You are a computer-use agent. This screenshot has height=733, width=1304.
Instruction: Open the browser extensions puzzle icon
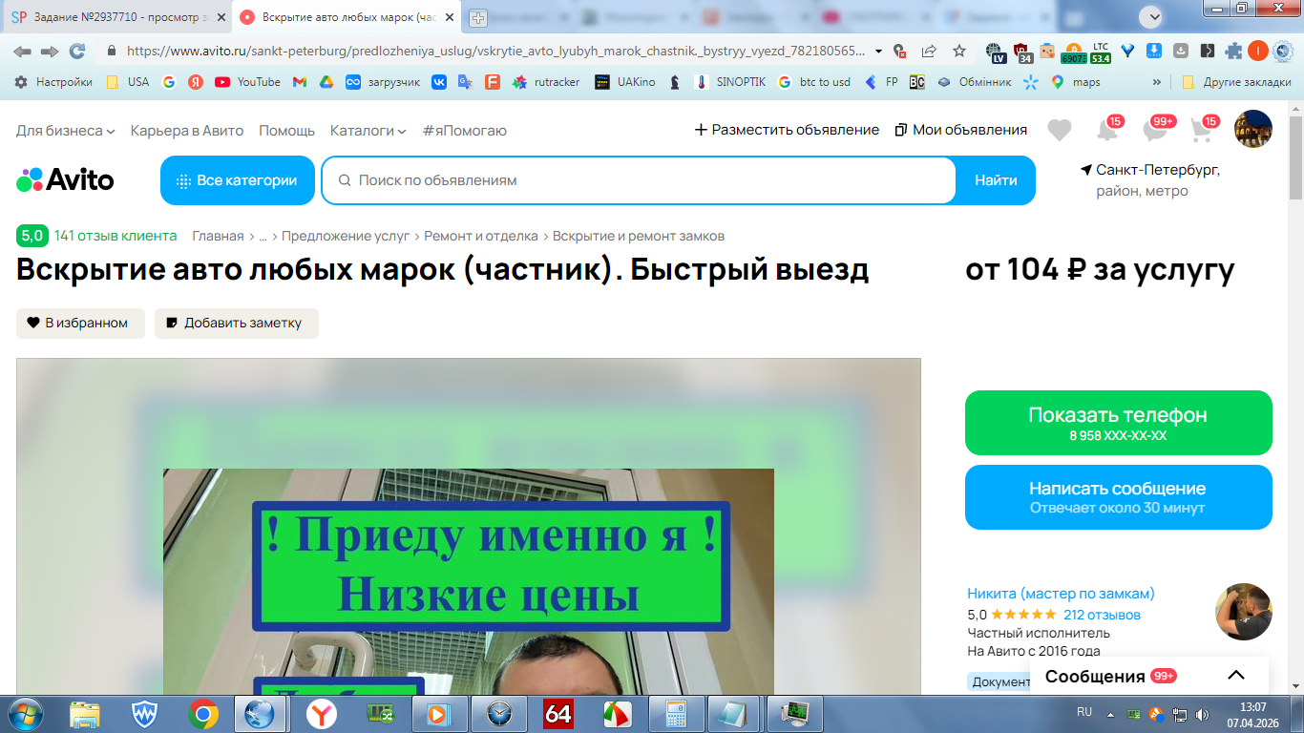click(x=1234, y=52)
